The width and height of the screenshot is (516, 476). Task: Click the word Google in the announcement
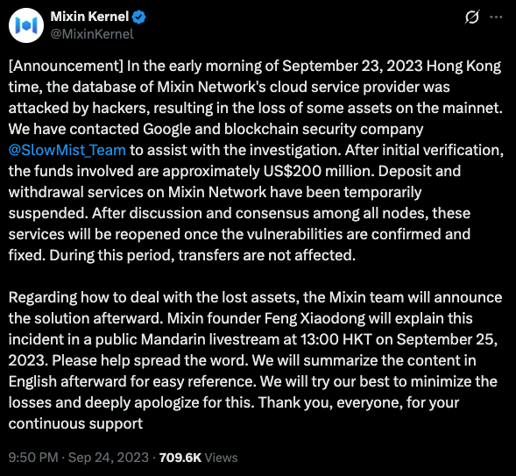point(166,129)
